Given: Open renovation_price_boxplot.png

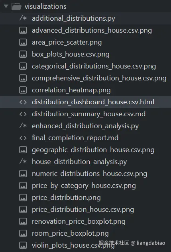Looking at the screenshot, I should (x=79, y=222).
